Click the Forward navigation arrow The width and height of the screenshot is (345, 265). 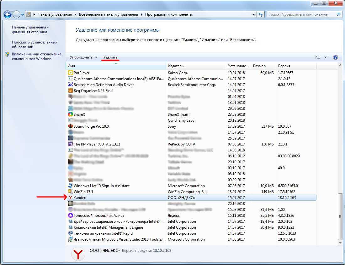[16, 14]
